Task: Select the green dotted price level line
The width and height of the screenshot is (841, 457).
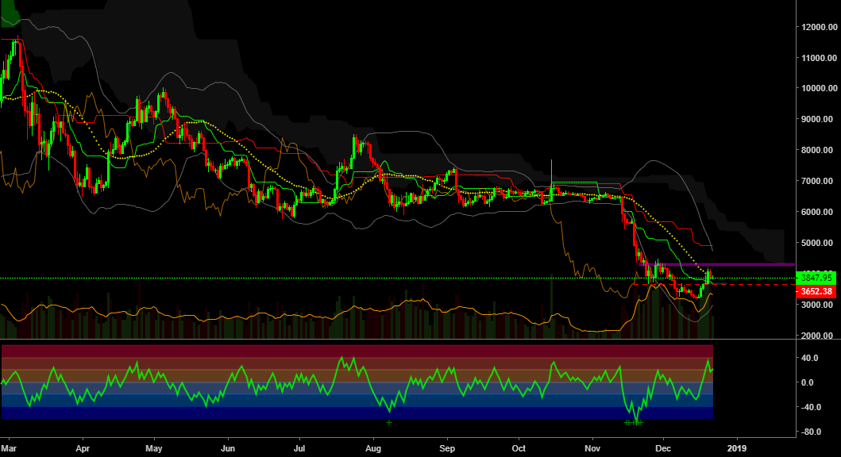Action: pos(318,278)
